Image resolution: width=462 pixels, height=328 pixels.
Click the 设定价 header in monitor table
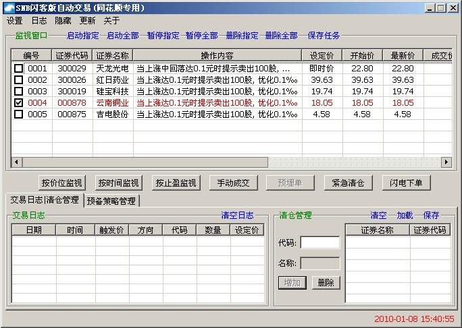coord(322,55)
